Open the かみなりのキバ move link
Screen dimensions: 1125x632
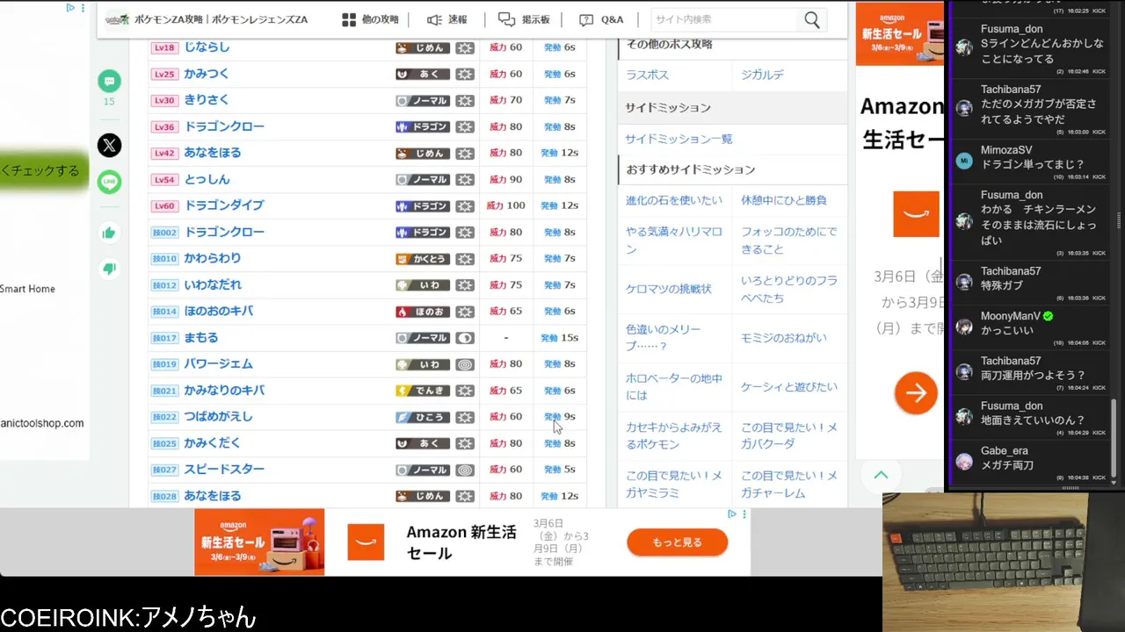point(224,390)
